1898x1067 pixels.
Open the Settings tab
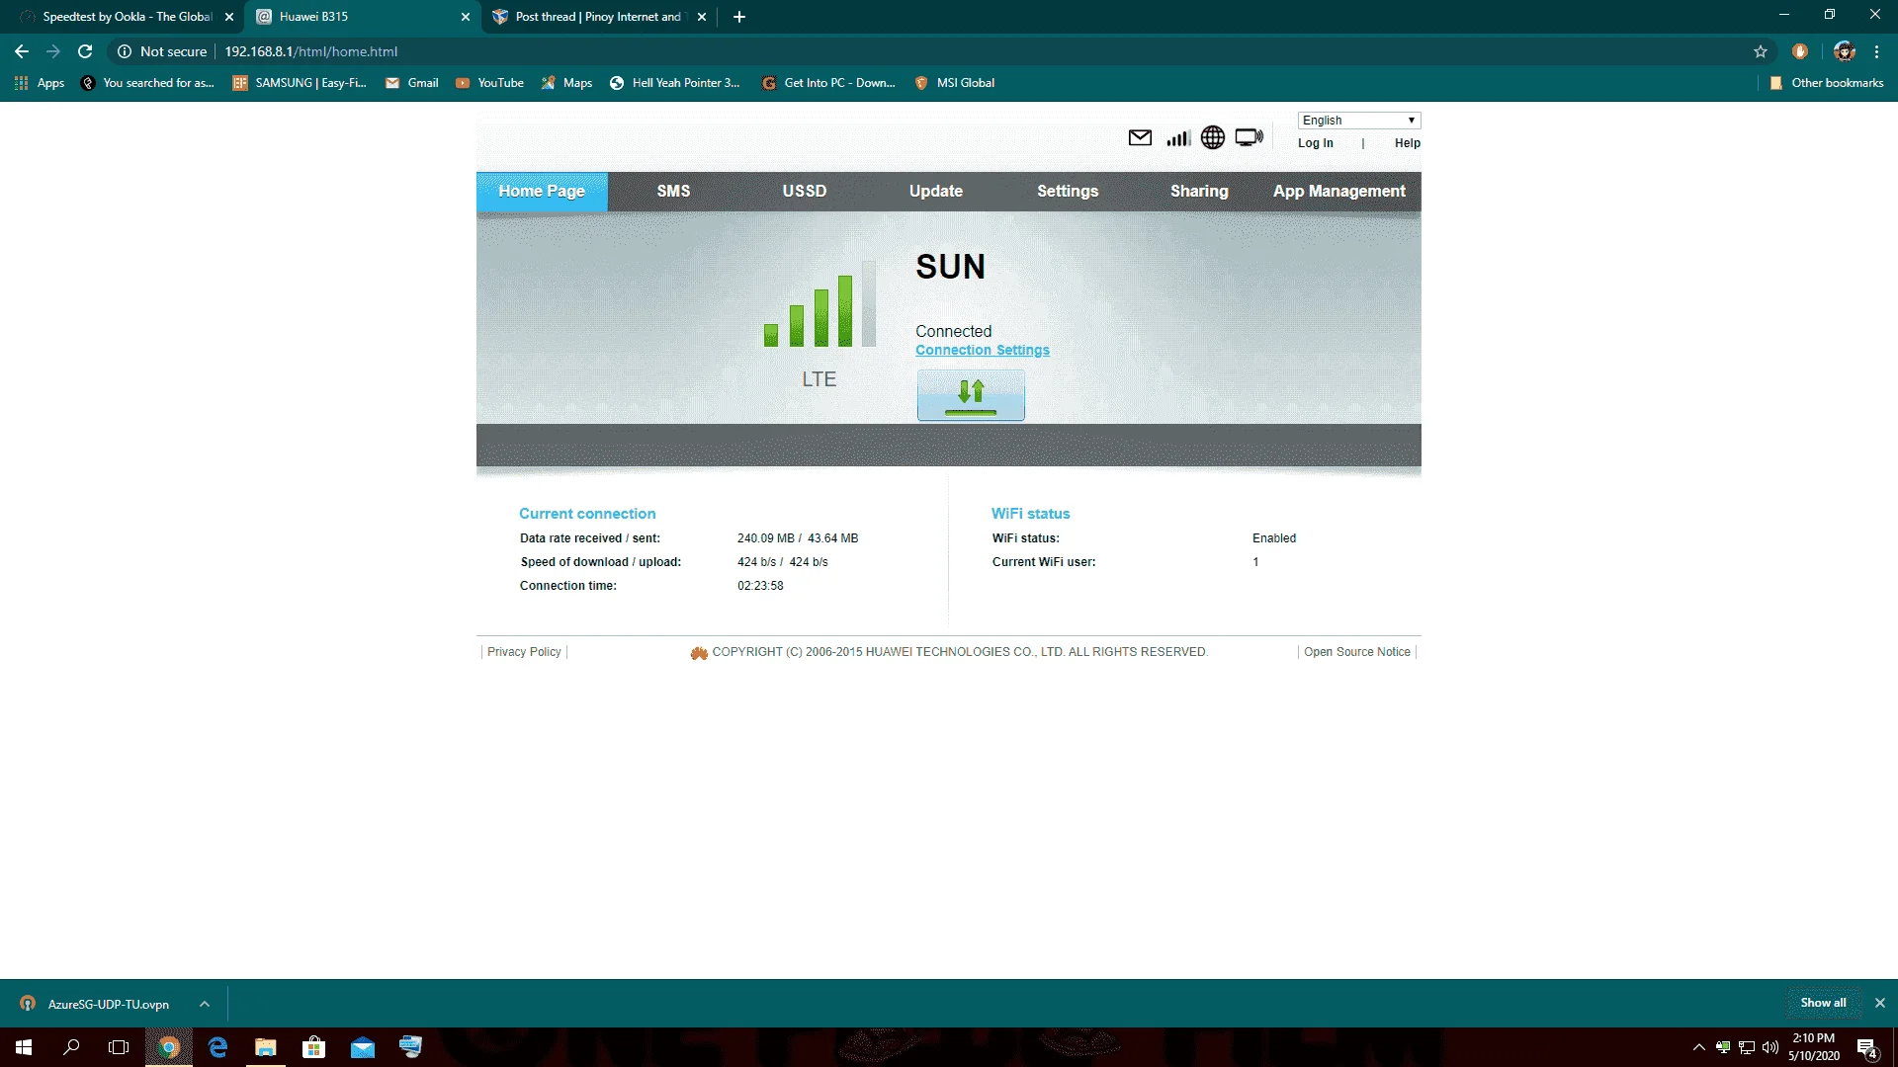(x=1068, y=192)
